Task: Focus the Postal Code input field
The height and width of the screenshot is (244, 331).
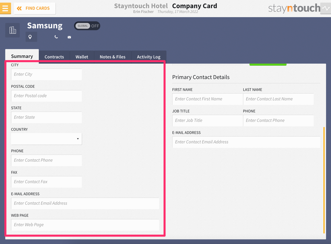Action: [x=46, y=96]
